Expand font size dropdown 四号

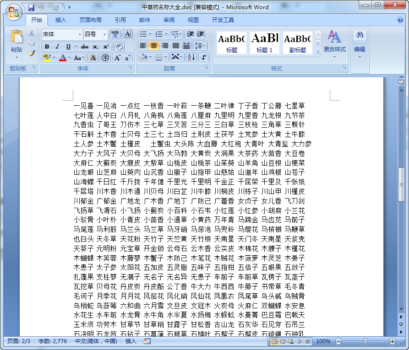click(104, 34)
